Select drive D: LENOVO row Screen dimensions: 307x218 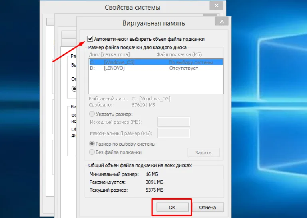[x=156, y=68]
